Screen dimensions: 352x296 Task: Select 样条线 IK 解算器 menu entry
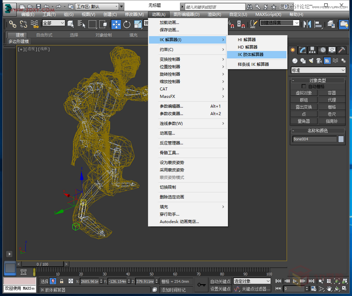click(x=257, y=65)
